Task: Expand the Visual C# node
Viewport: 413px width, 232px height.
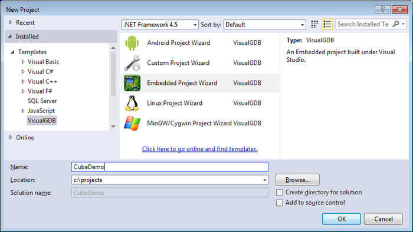Action: [23, 72]
